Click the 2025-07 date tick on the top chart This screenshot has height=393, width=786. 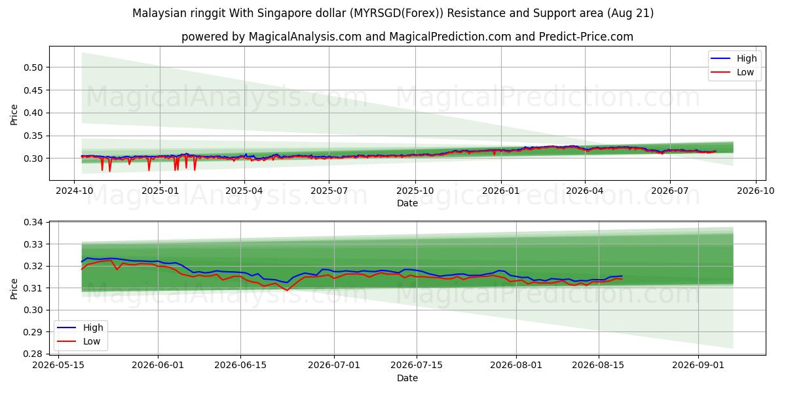pyautogui.click(x=329, y=191)
